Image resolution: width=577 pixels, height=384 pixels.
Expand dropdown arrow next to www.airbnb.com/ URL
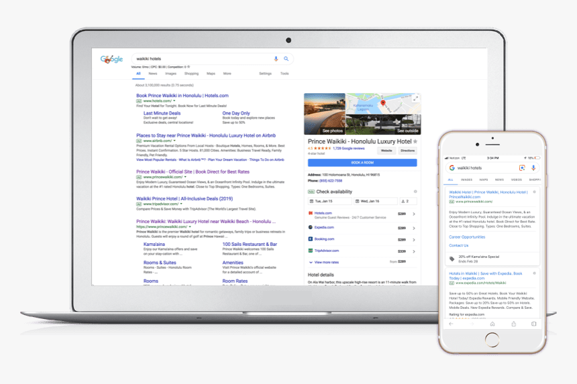pyautogui.click(x=174, y=141)
